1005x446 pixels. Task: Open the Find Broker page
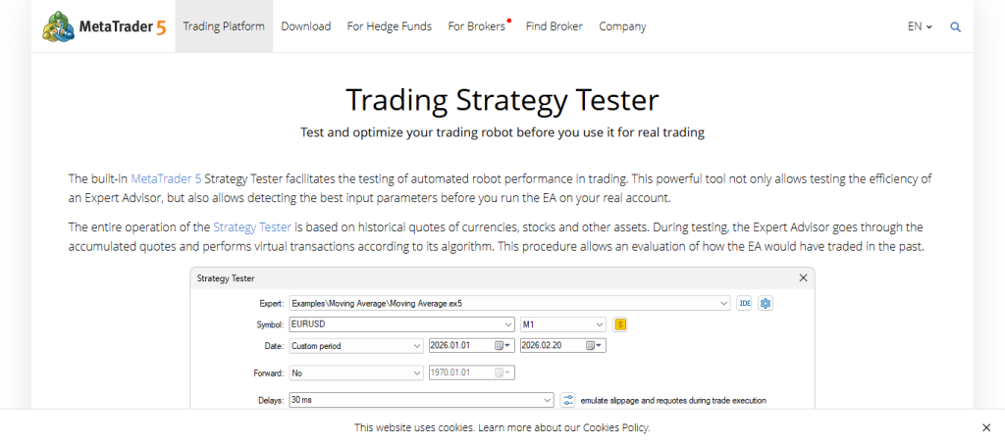[555, 26]
